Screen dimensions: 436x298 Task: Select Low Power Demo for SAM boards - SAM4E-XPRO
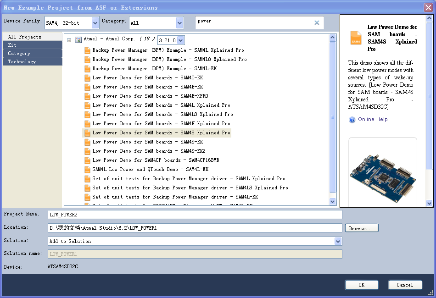point(150,96)
